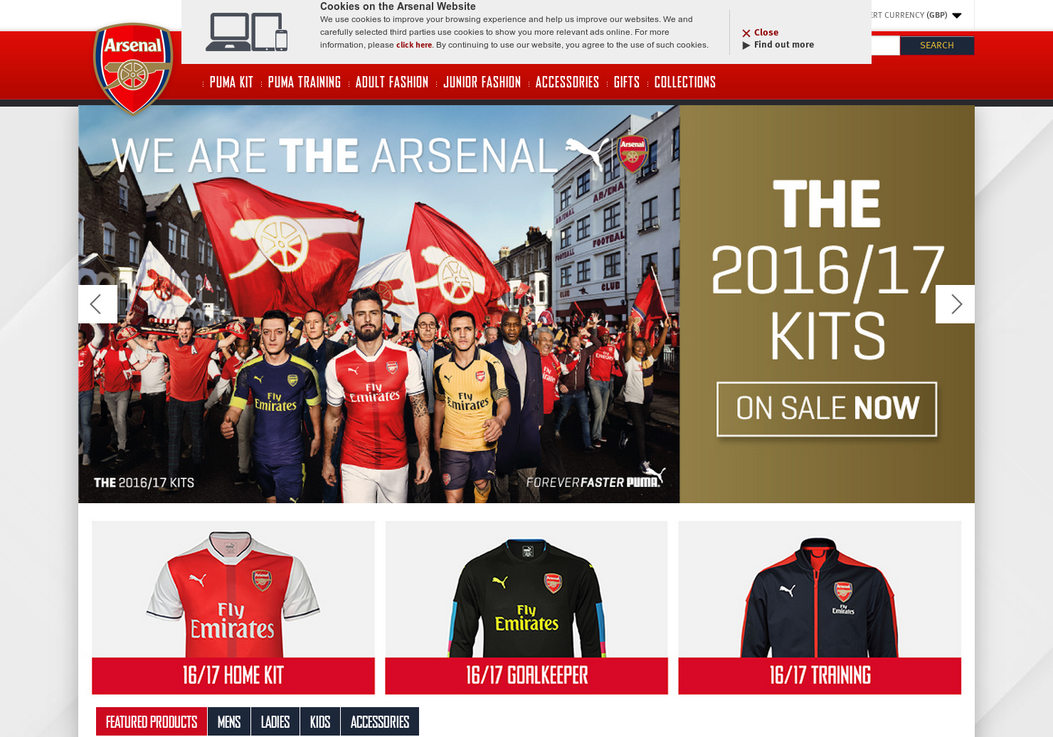The width and height of the screenshot is (1053, 737).
Task: Open the 16/17 Goalkeeper tile
Action: pyautogui.click(x=526, y=608)
